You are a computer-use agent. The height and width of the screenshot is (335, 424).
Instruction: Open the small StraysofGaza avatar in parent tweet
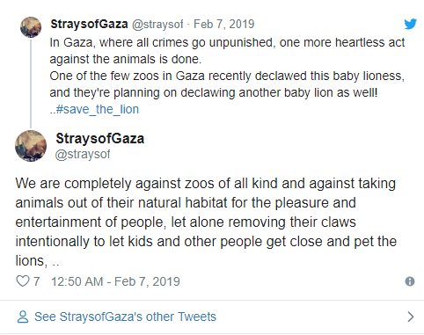[31, 27]
